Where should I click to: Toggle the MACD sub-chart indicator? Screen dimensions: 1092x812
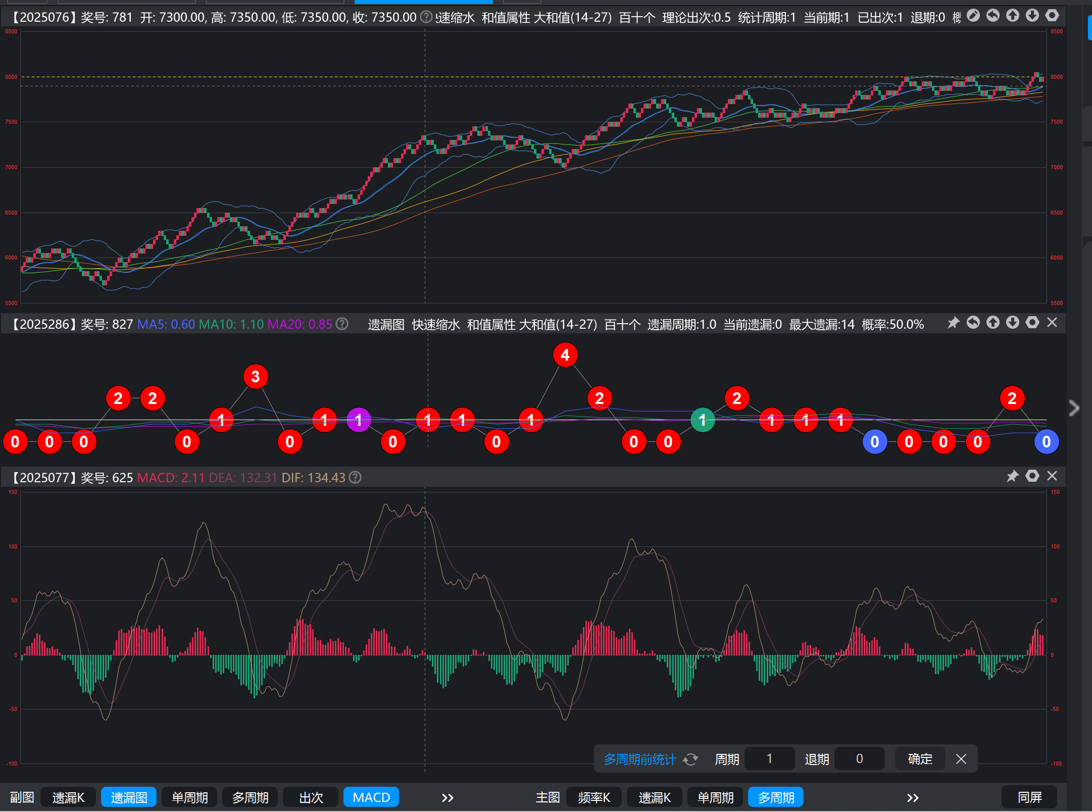pyautogui.click(x=371, y=797)
